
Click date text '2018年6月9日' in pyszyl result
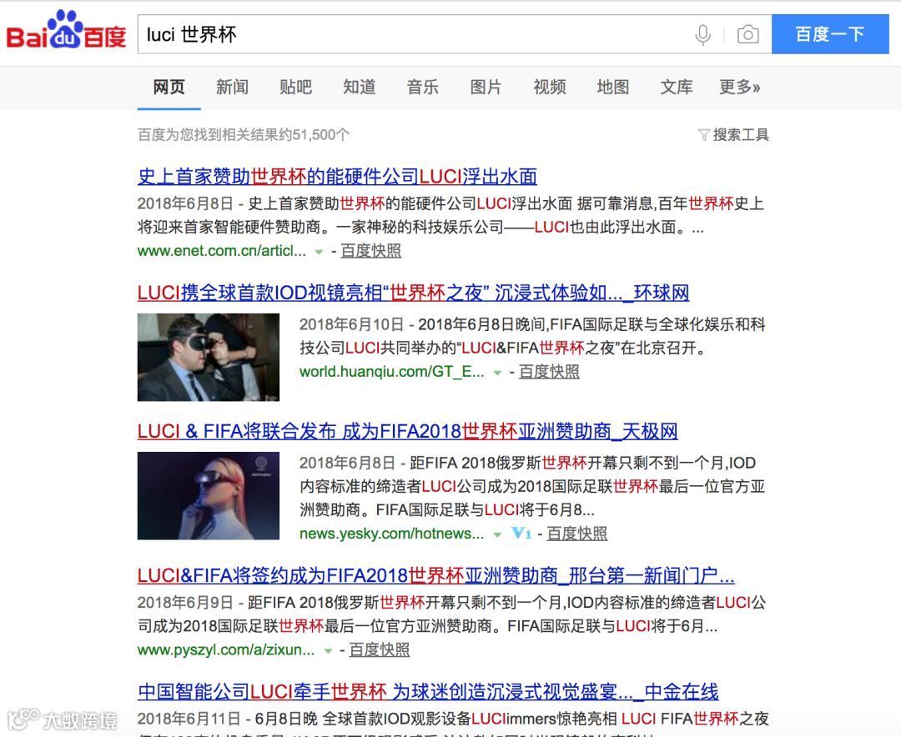tap(185, 603)
